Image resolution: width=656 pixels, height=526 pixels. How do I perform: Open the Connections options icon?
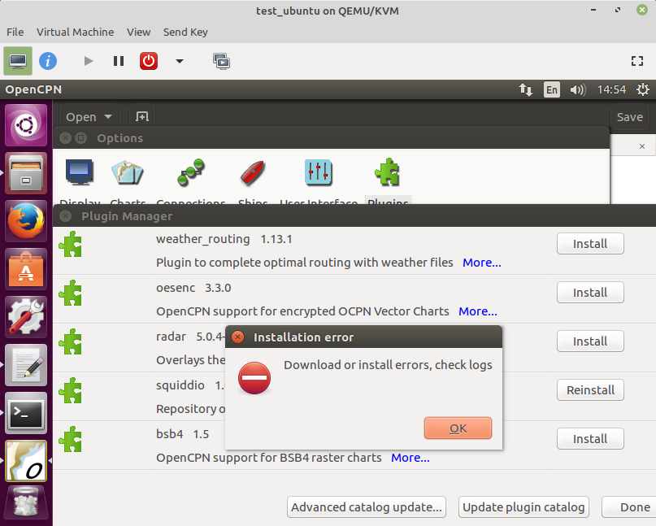click(x=191, y=172)
